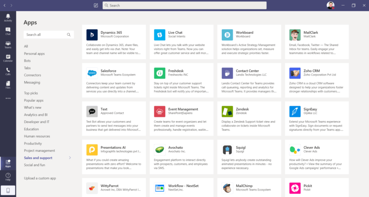Open the Top picks category

click(31, 93)
